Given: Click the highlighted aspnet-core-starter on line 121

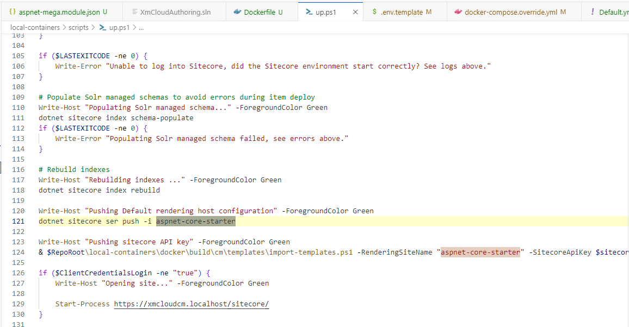Looking at the screenshot, I should coord(195,221).
